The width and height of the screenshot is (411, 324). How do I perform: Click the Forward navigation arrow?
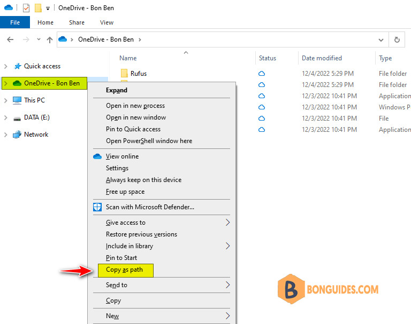(26, 39)
